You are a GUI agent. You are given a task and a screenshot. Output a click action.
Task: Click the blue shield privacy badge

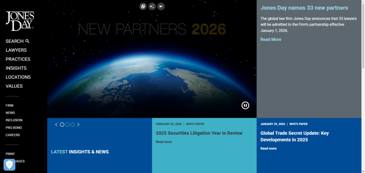9,165
